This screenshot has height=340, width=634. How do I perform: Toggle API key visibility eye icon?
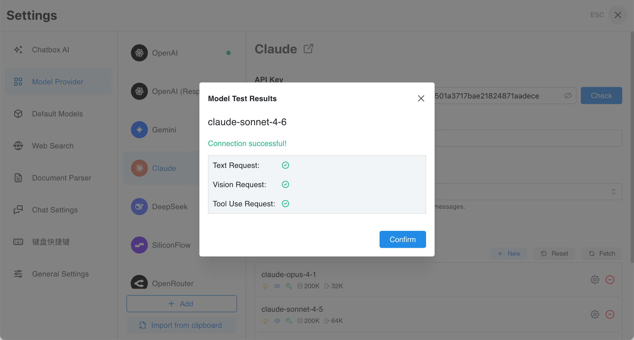[568, 96]
